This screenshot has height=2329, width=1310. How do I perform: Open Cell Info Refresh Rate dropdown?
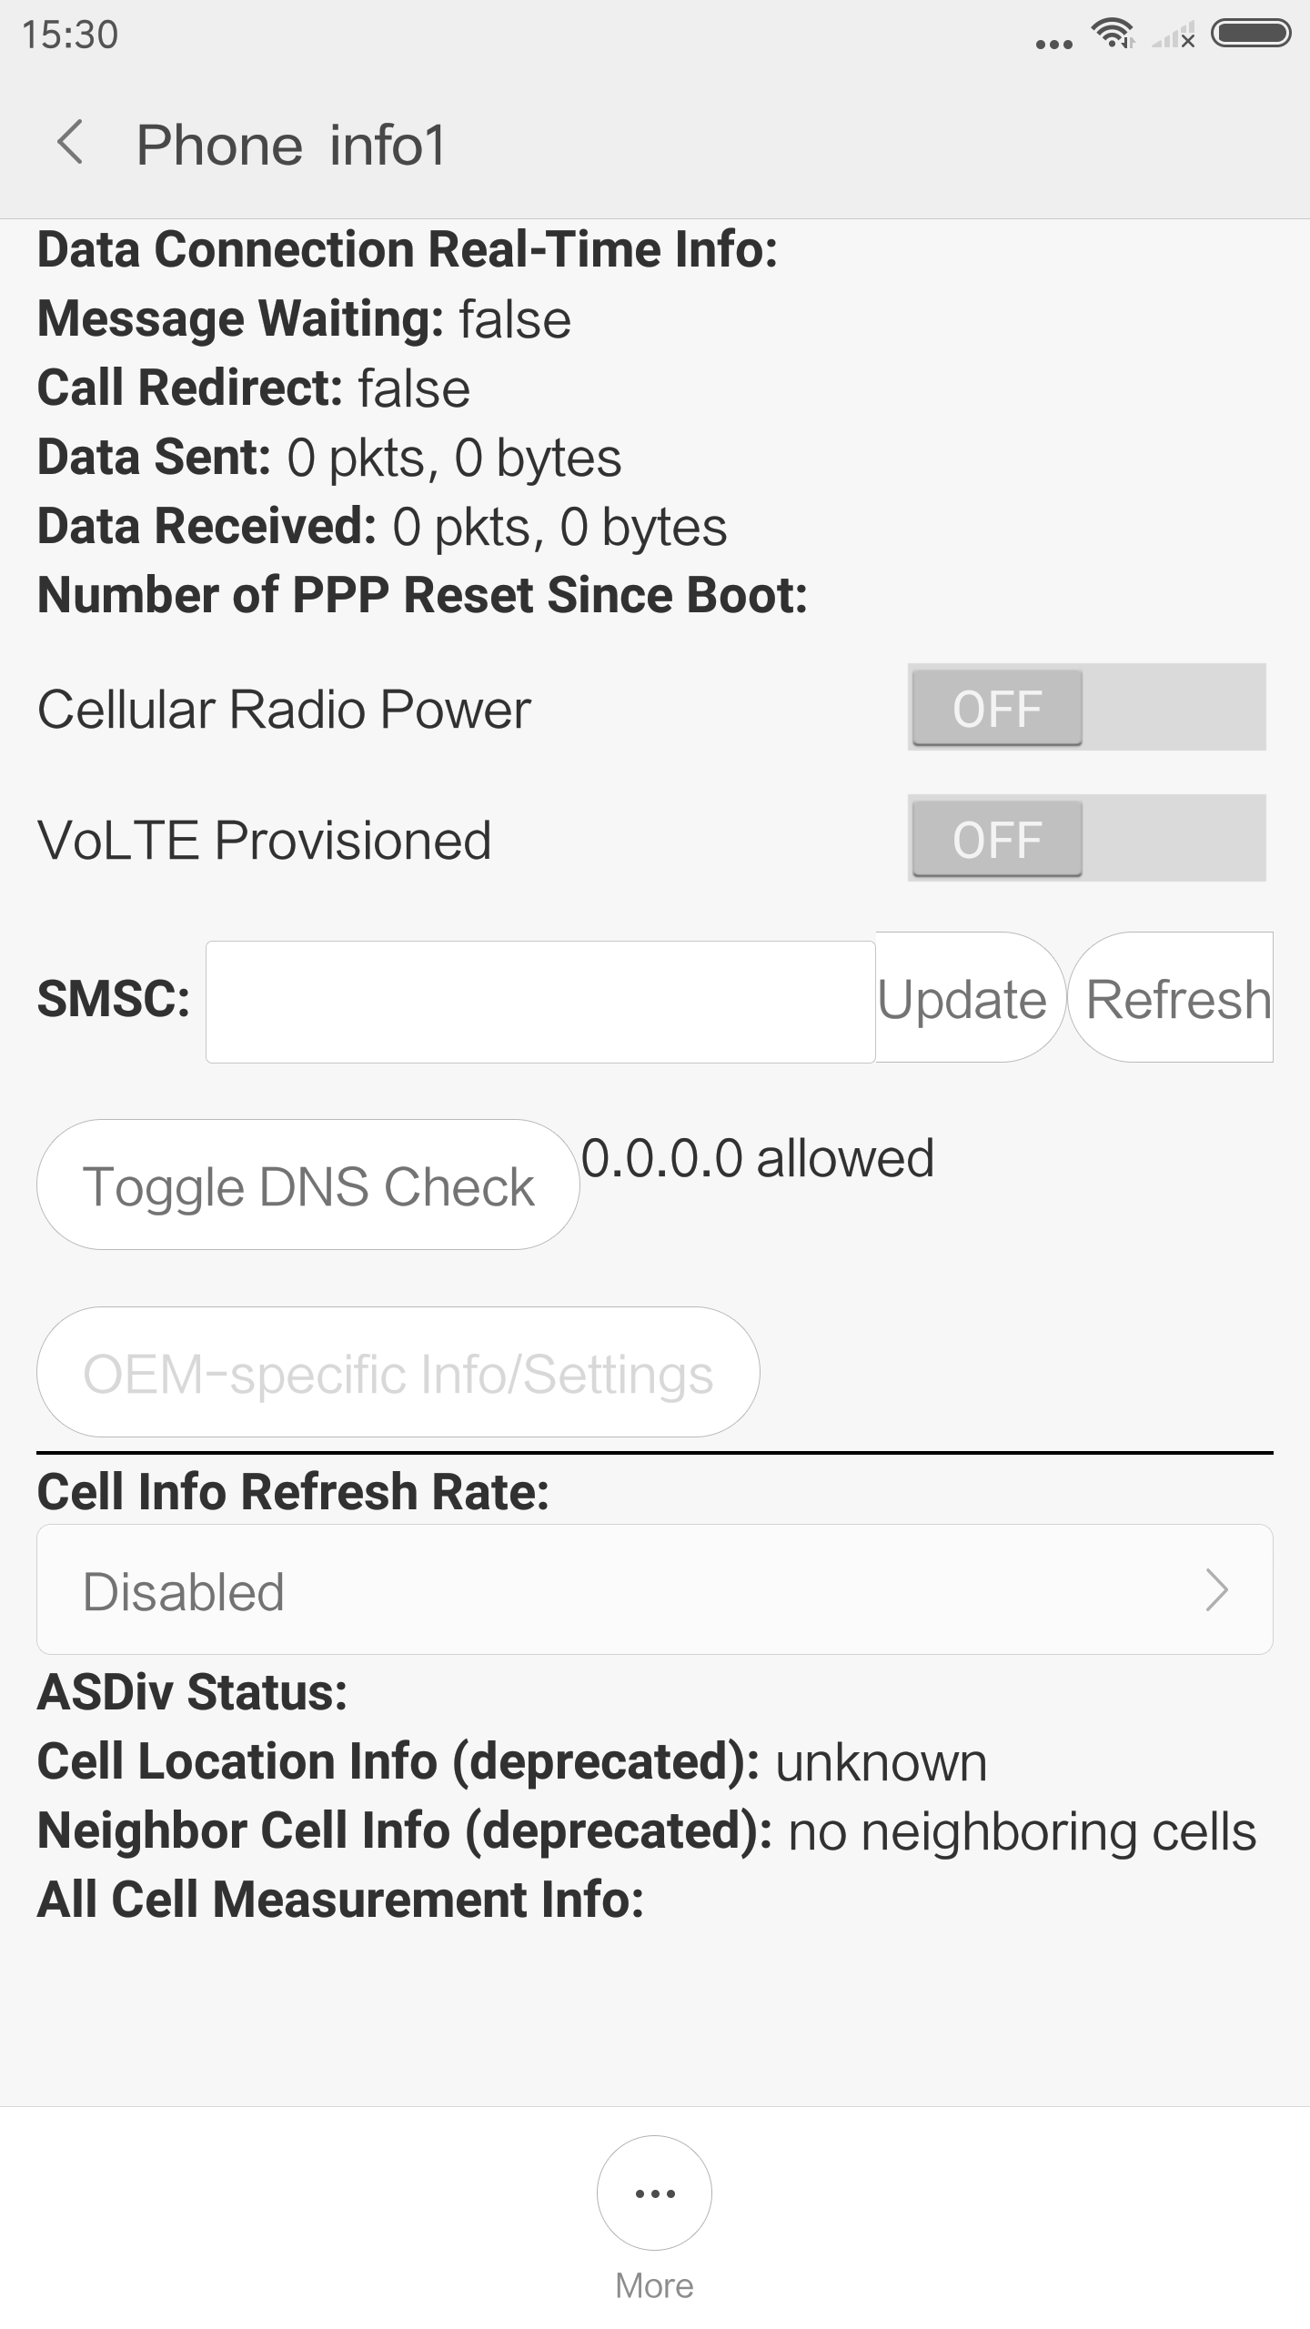click(x=654, y=1590)
